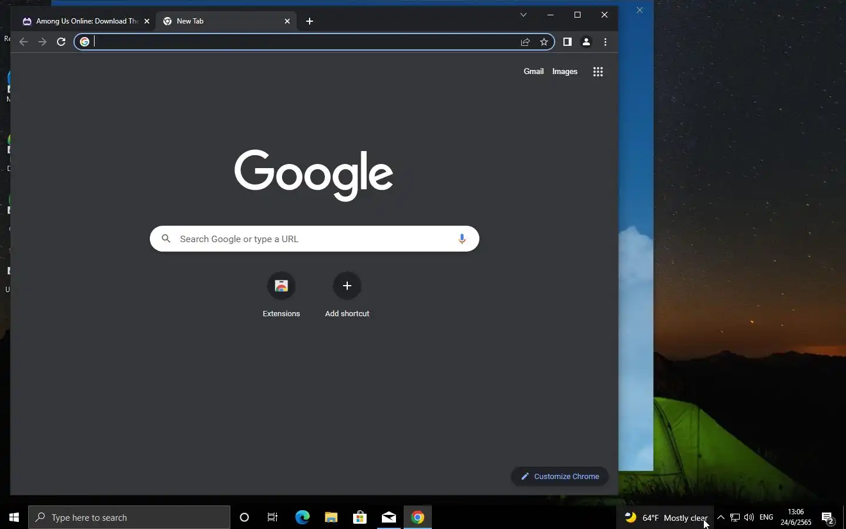Screen dimensions: 846x529
Task: Toggle the Chrome side panel
Action: coord(568,42)
